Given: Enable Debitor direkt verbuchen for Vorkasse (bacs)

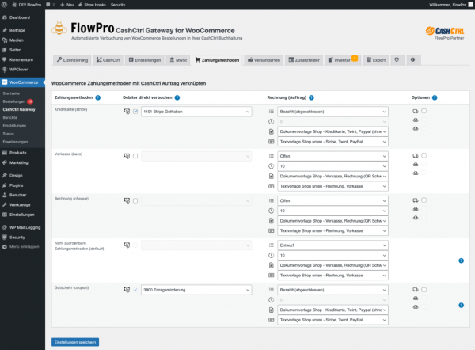Looking at the screenshot, I should coord(135,156).
